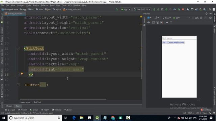Open the app run configuration dropdown
The width and height of the screenshot is (216, 121).
pos(126,9)
